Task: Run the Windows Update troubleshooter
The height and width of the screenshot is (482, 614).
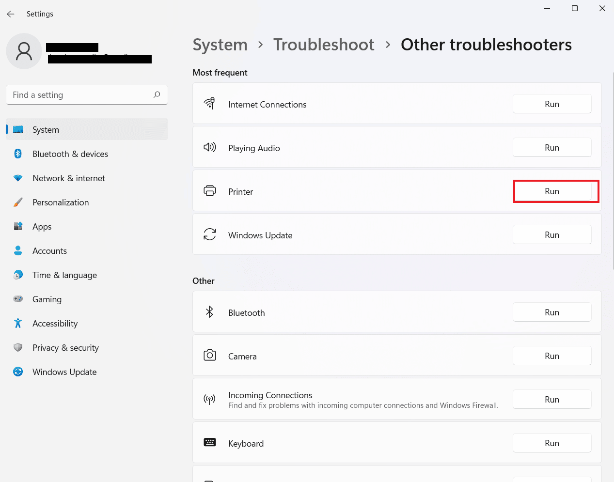Action: (552, 234)
